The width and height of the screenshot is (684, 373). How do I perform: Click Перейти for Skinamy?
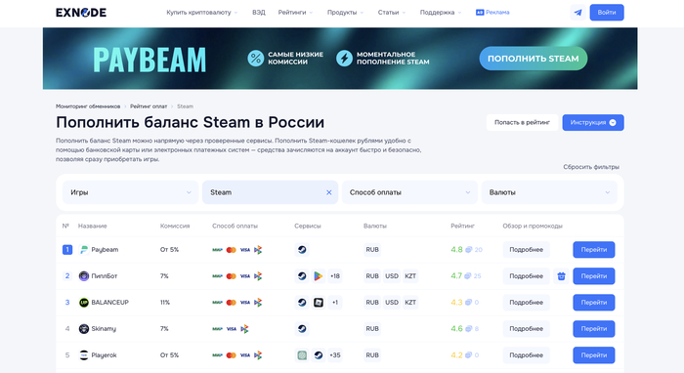(x=594, y=328)
